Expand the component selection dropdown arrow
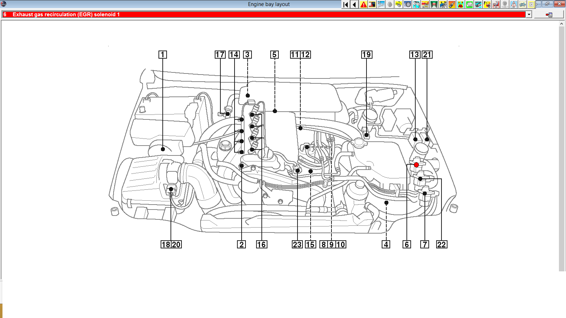This screenshot has width=566, height=318. [x=529, y=14]
